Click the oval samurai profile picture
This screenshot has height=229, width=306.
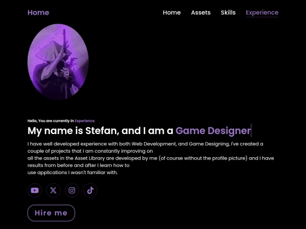pos(58,62)
